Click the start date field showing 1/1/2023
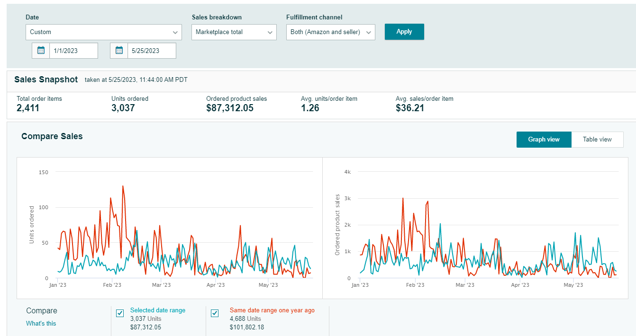636x336 pixels. (73, 51)
